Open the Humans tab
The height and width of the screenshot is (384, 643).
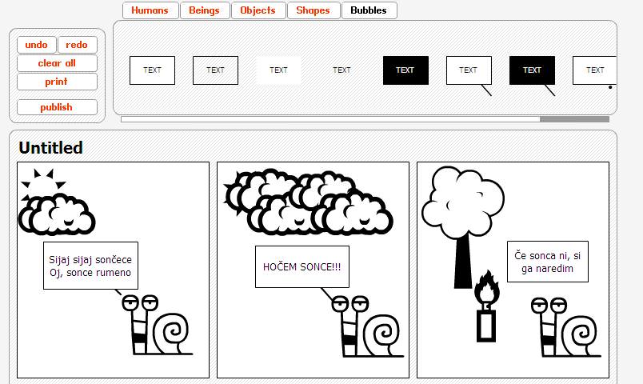pos(150,10)
